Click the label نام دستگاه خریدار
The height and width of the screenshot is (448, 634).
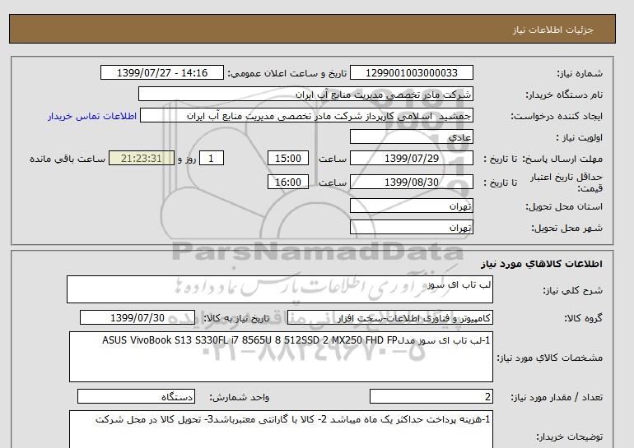pos(564,95)
